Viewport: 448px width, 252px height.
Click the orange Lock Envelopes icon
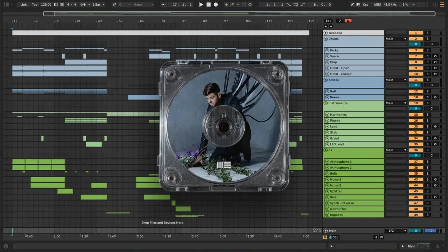coord(348,21)
